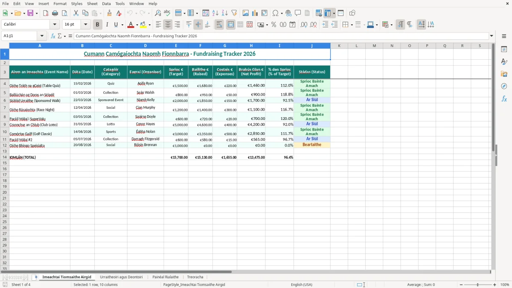Screen dimensions: 512x288
Task: Insert a chart
Action: point(255,13)
